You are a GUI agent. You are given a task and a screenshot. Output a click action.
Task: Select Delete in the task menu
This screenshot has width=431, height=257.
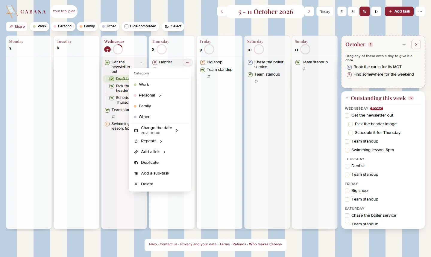[x=160, y=184]
